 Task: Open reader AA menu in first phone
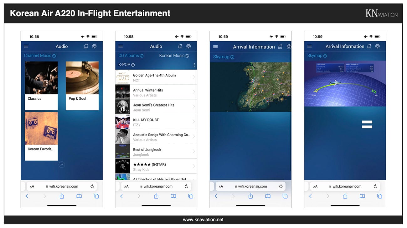pos(32,186)
